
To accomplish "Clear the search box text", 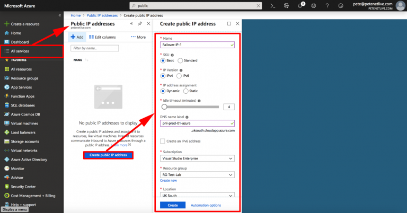I will [x=258, y=6].
